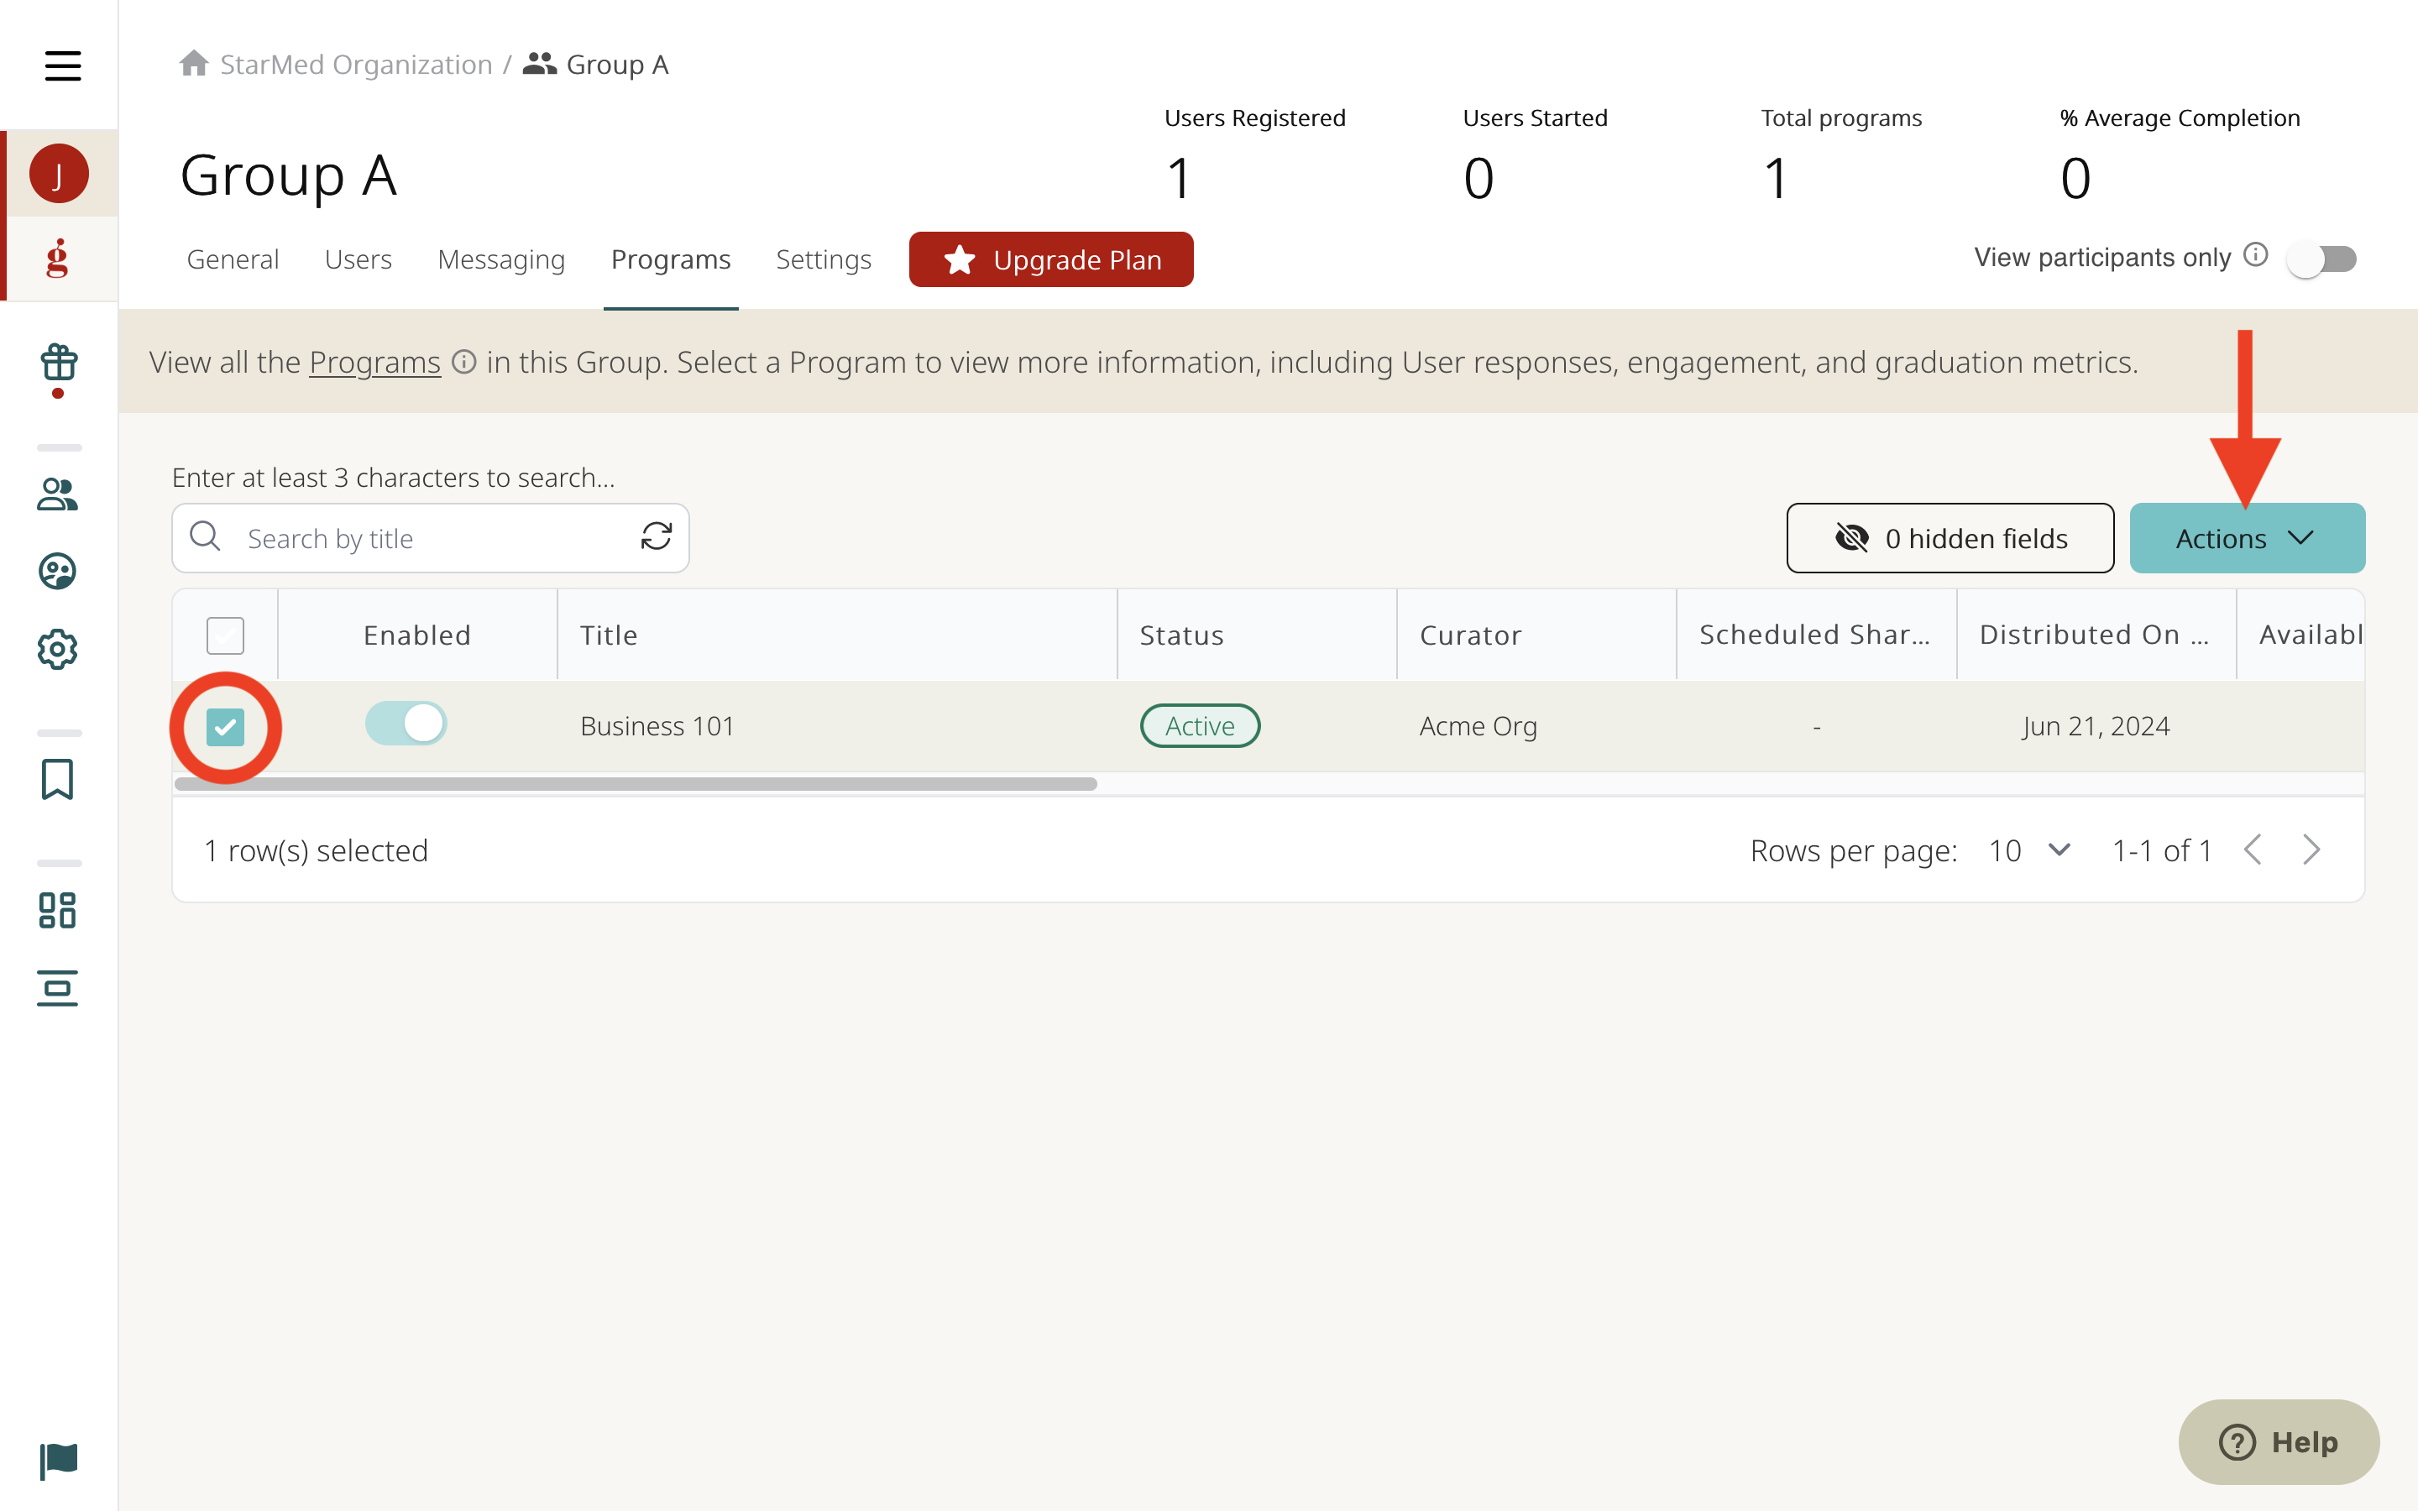This screenshot has height=1511, width=2418.
Task: Click the bookmark icon in sidebar
Action: (x=58, y=780)
